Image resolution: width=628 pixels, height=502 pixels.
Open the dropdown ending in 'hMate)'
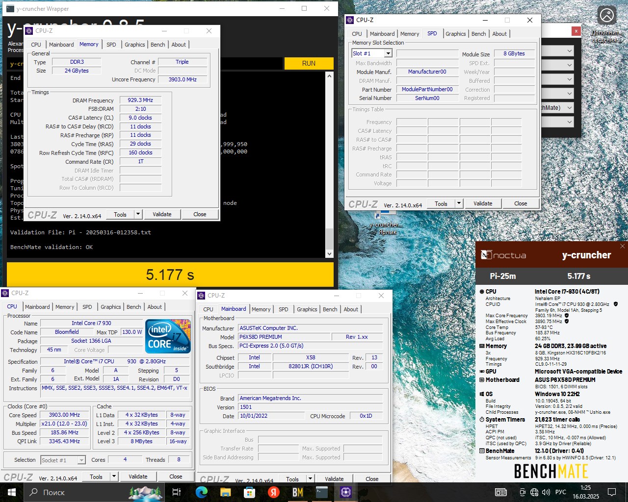[558, 108]
